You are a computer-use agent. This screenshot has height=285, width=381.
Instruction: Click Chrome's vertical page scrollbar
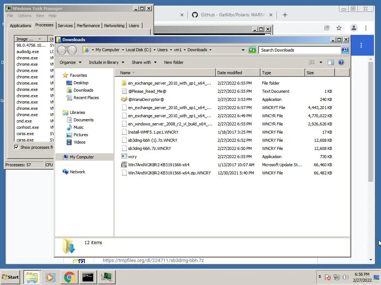(371, 122)
